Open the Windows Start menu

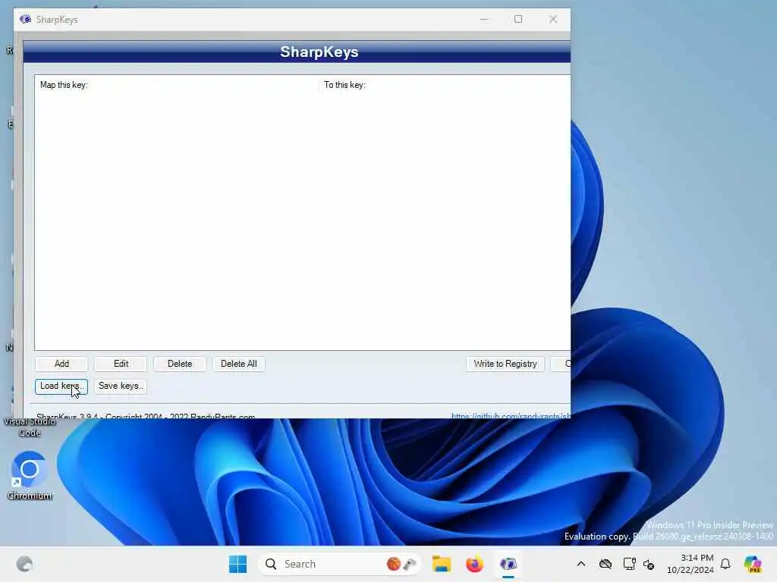click(238, 564)
